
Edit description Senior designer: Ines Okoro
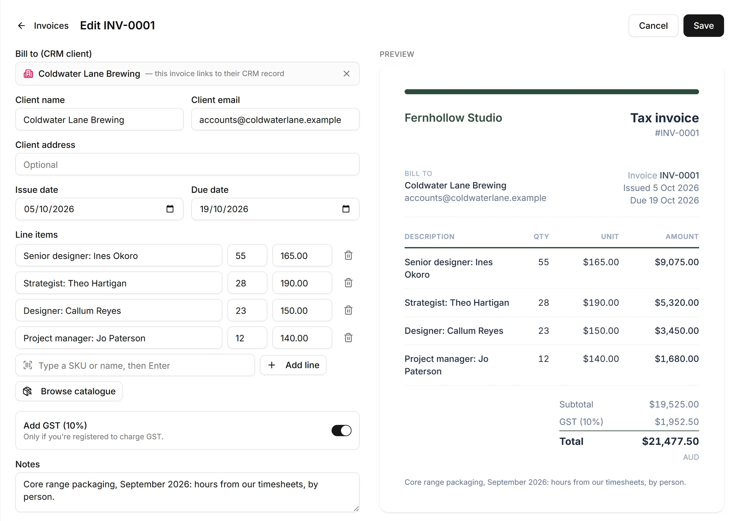point(119,255)
